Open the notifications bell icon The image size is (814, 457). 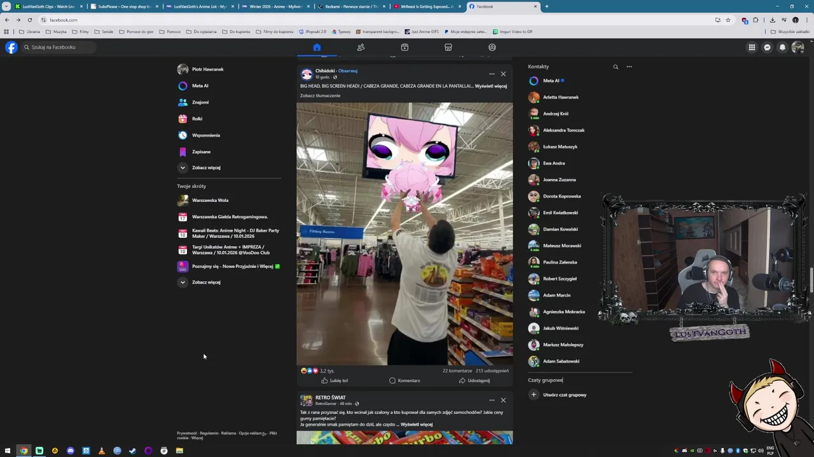click(x=782, y=47)
